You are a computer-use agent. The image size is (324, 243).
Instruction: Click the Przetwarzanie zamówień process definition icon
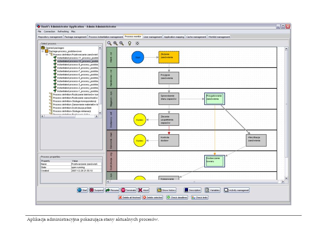tap(51, 54)
